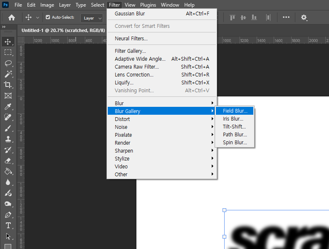Toggle the Auto-Select checkbox

(x=48, y=17)
